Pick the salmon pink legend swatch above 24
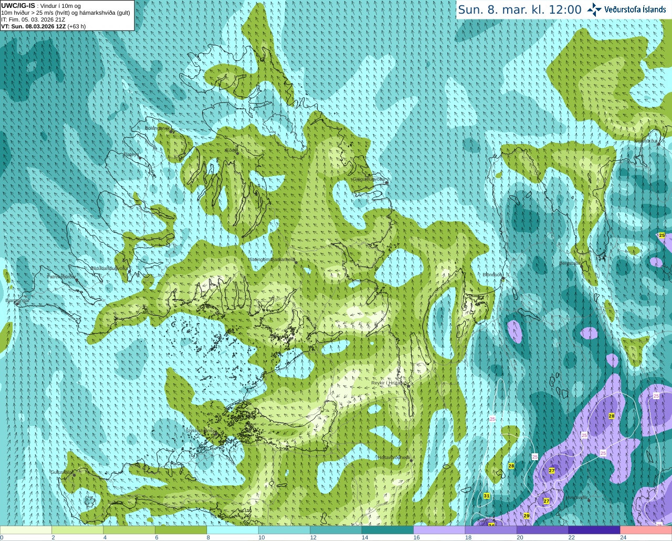The image size is (672, 541). click(646, 529)
